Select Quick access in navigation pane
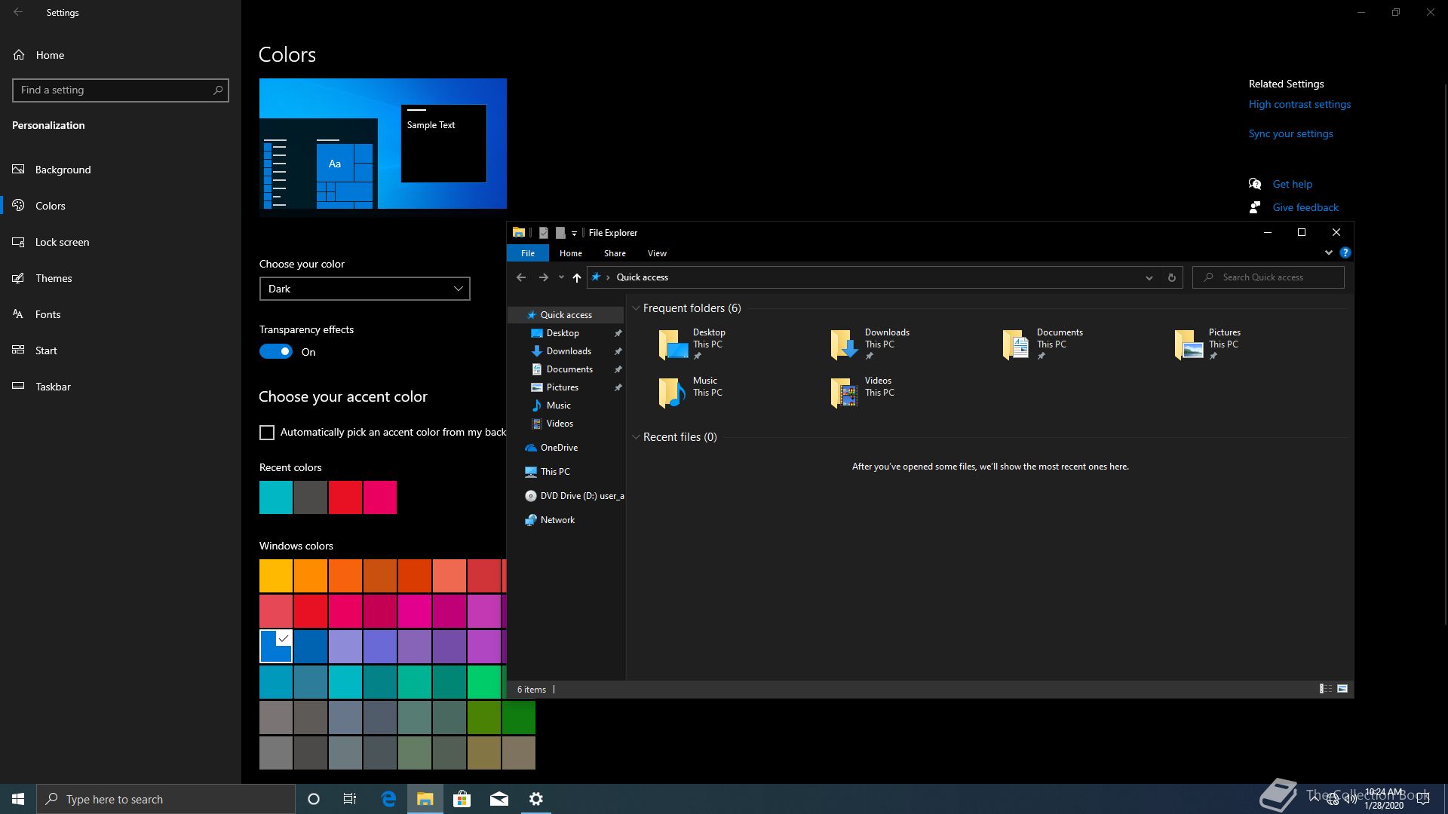The height and width of the screenshot is (814, 1448). click(x=566, y=315)
